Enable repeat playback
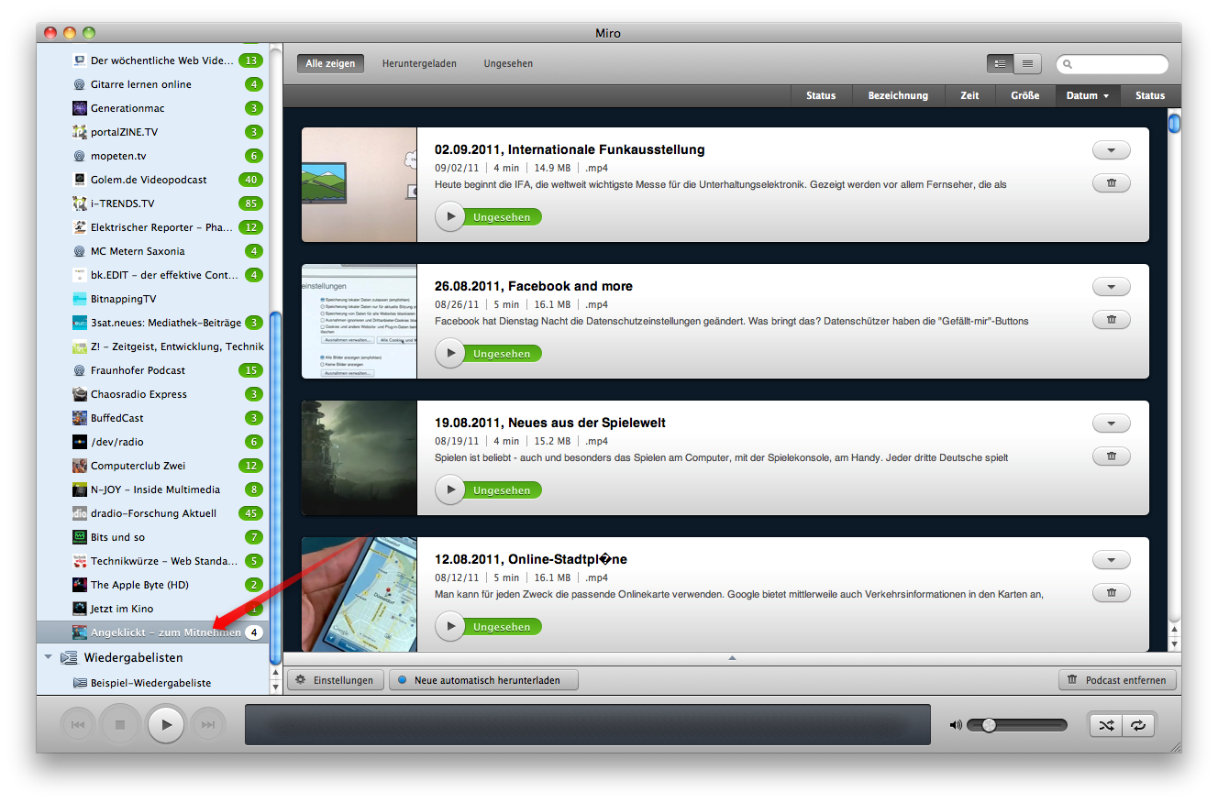Viewport: 1218px width, 803px height. click(1139, 724)
